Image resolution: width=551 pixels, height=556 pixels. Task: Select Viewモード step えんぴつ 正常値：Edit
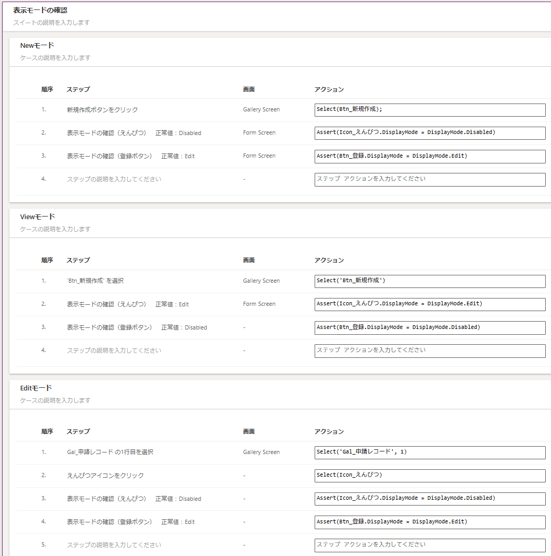point(128,304)
